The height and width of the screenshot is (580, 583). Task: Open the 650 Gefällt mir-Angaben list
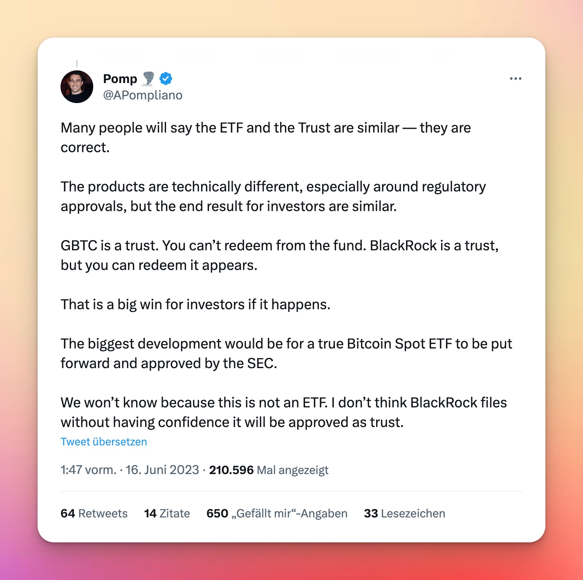[x=277, y=513]
